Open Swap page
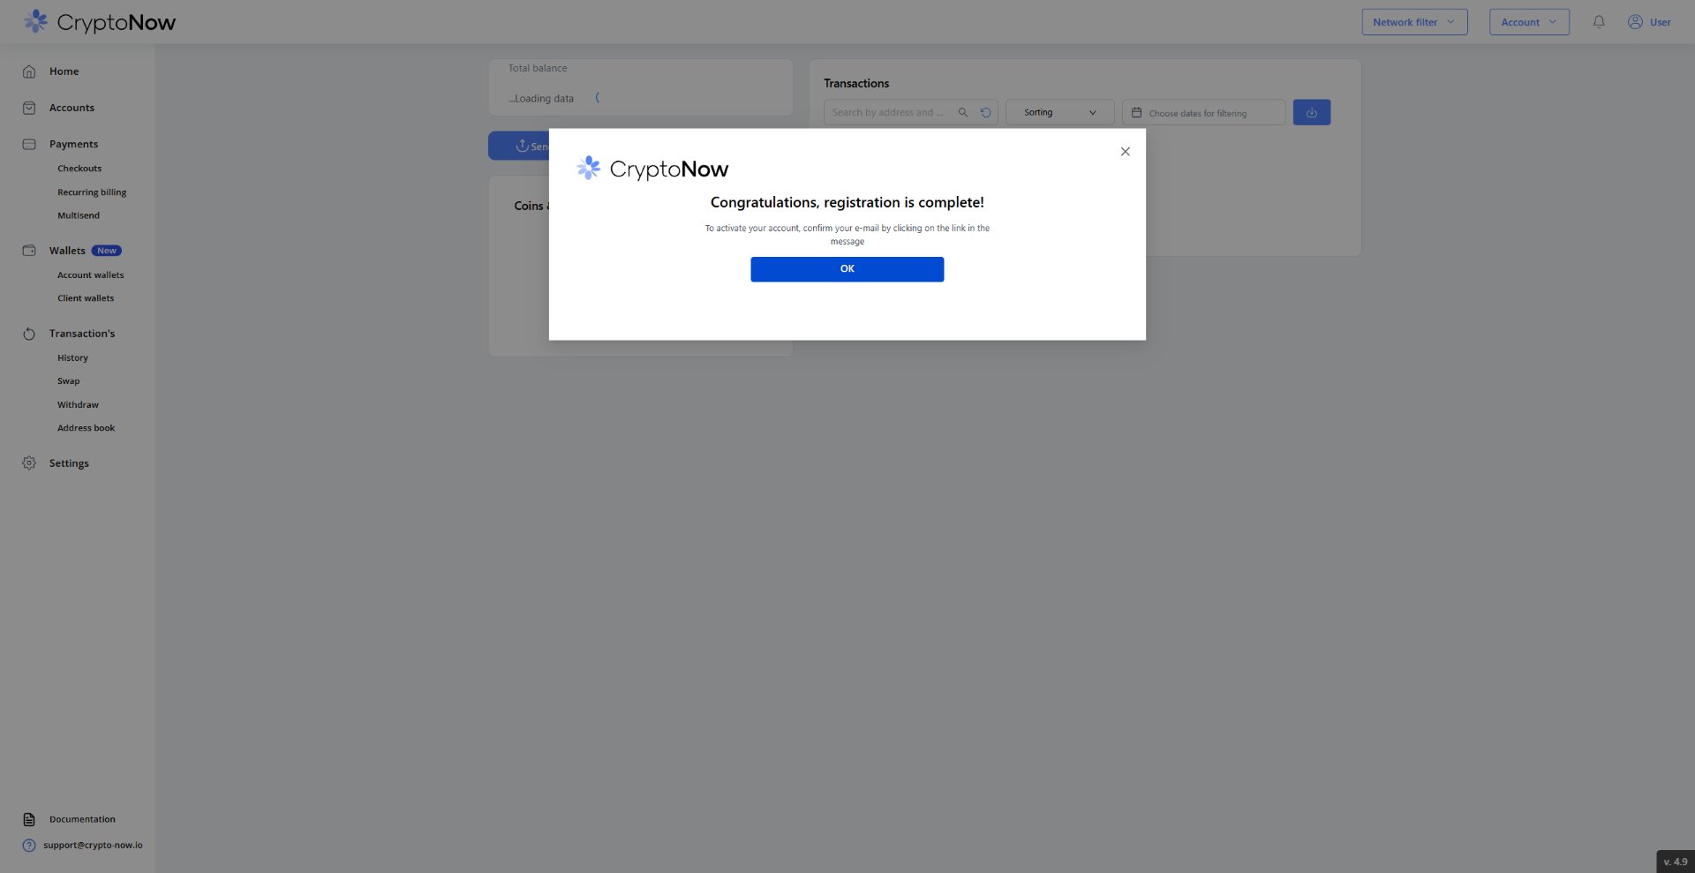The image size is (1695, 873). pos(68,381)
